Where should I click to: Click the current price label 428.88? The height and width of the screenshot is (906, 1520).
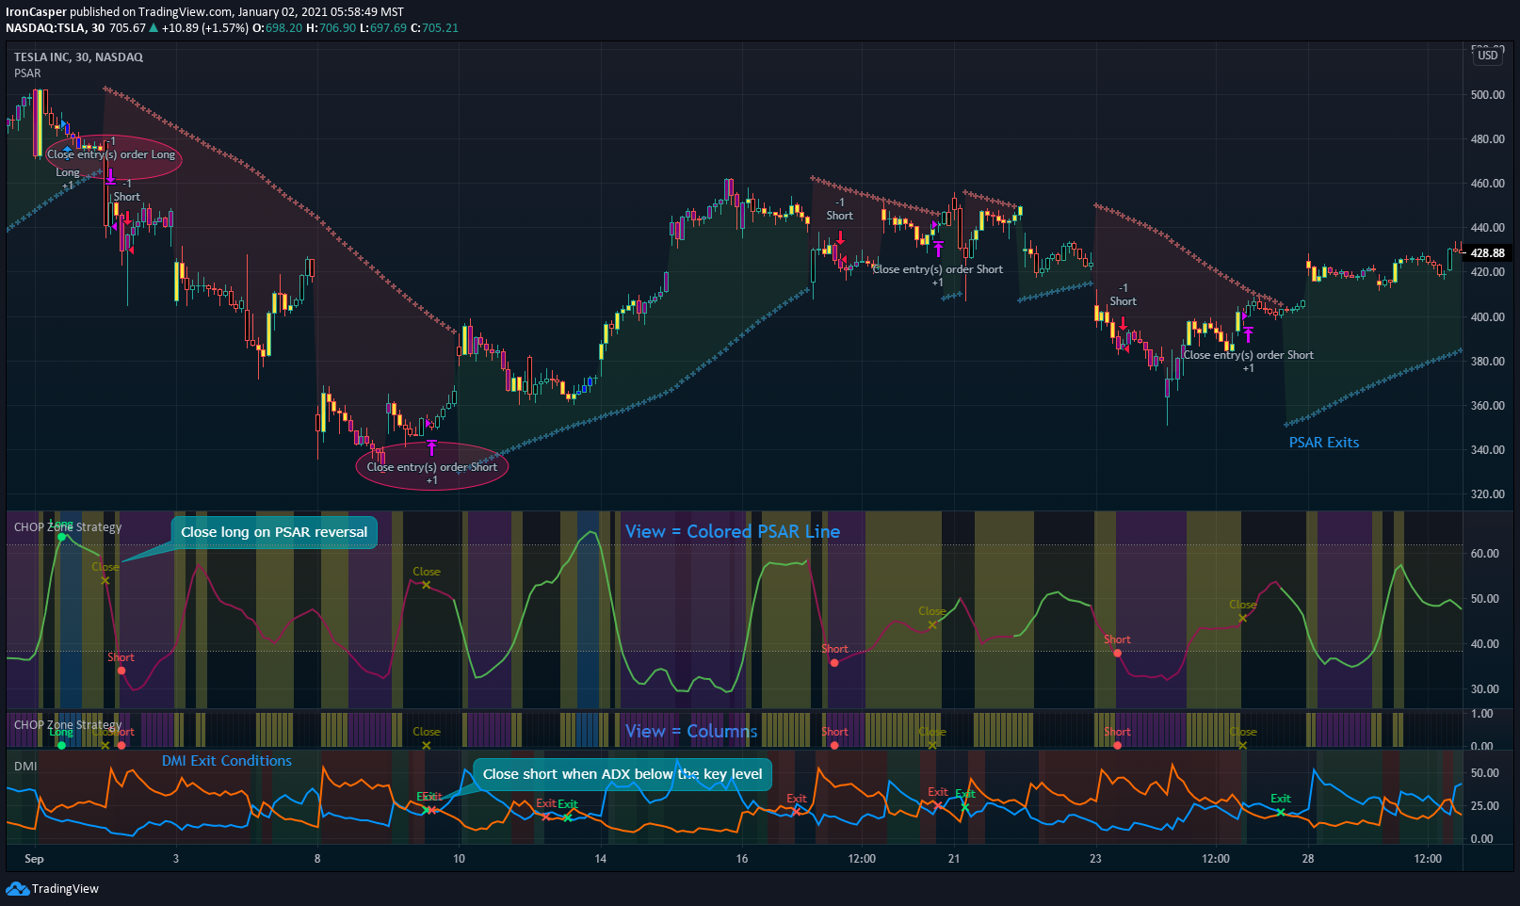point(1487,252)
